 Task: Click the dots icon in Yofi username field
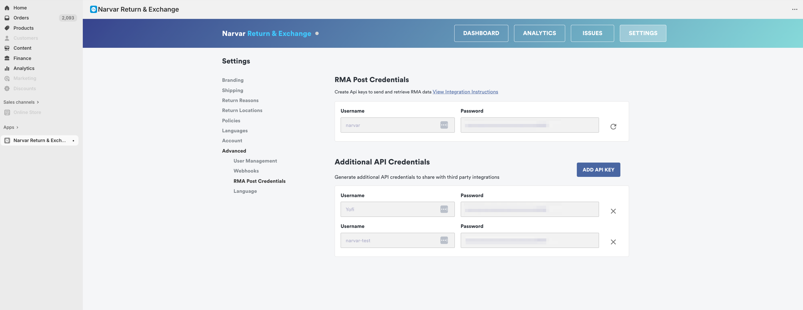(x=444, y=210)
